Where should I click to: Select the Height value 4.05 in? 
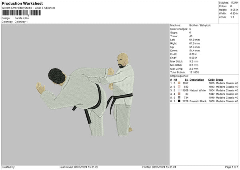[234, 10]
